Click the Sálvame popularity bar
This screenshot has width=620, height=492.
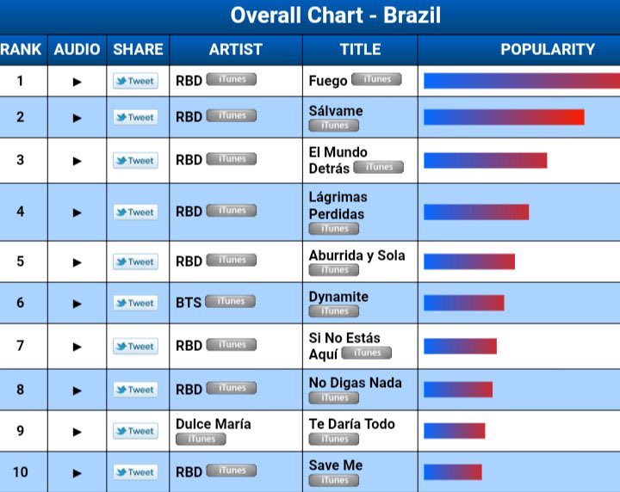click(x=504, y=117)
